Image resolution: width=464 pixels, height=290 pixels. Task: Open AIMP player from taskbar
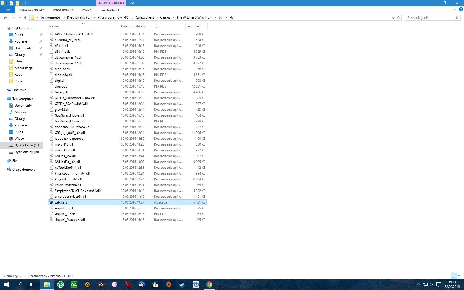pyautogui.click(x=88, y=284)
